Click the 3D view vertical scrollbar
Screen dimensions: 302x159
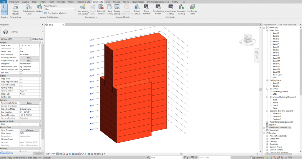coord(260,89)
